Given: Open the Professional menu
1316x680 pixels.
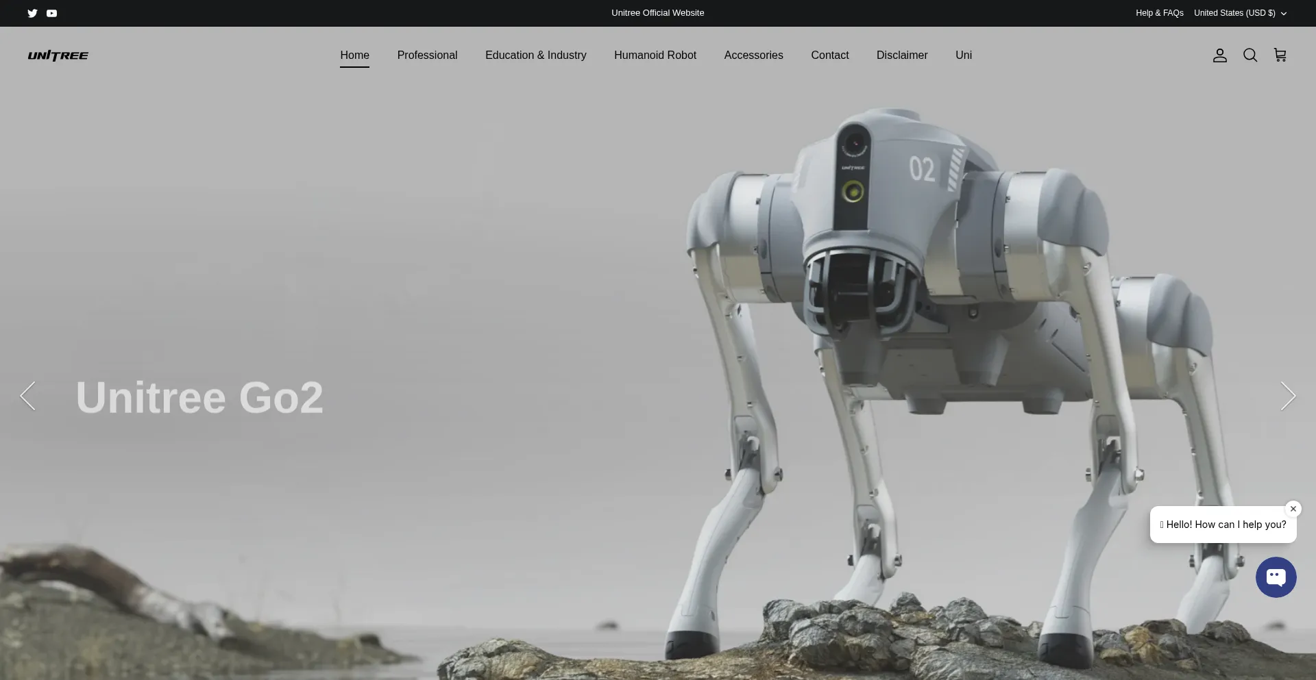Looking at the screenshot, I should pyautogui.click(x=427, y=55).
